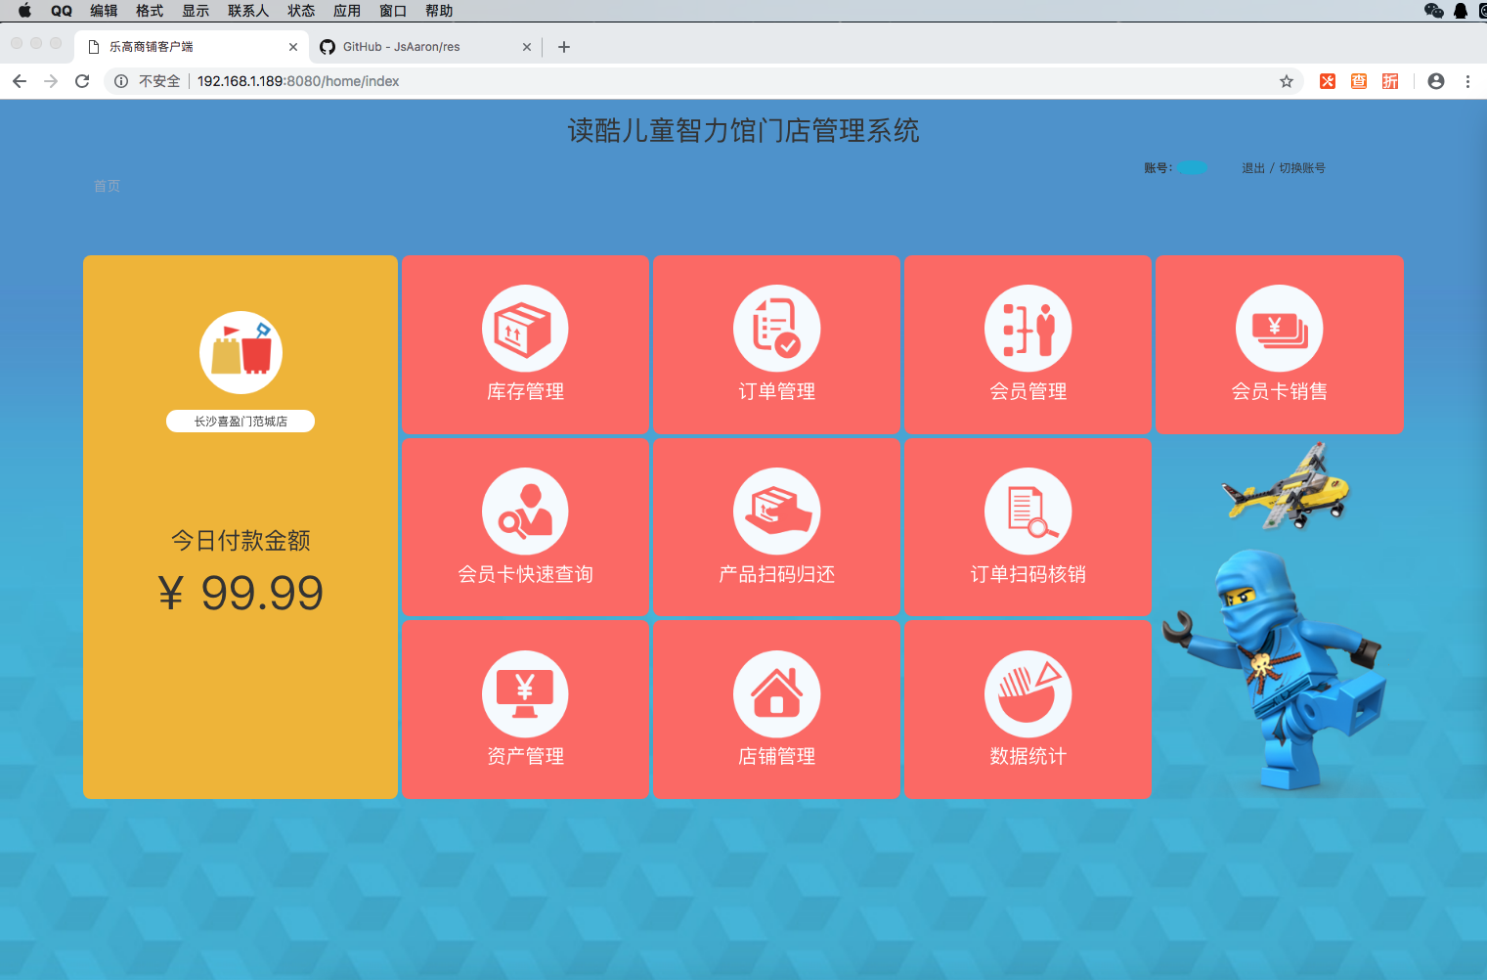Viewport: 1487px width, 980px height.
Task: Click the 库存管理 tile label
Action: coord(525,391)
